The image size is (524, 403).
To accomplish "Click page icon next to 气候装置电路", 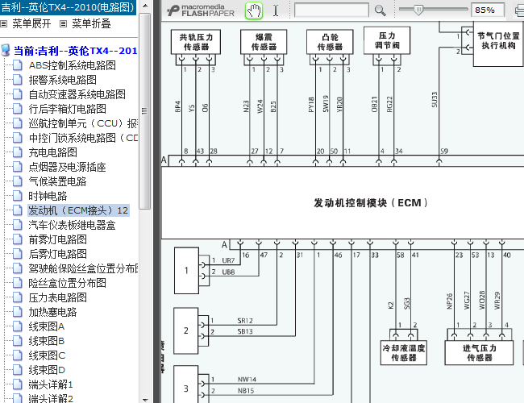I will pos(18,181).
